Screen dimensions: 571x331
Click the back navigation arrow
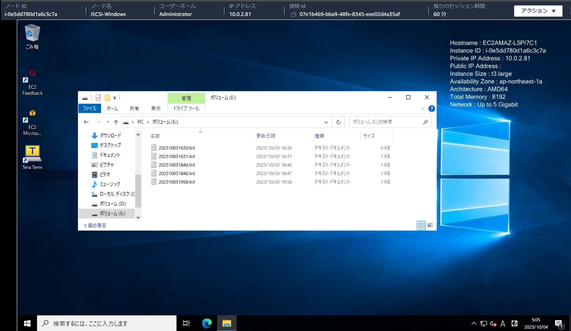[x=86, y=122]
